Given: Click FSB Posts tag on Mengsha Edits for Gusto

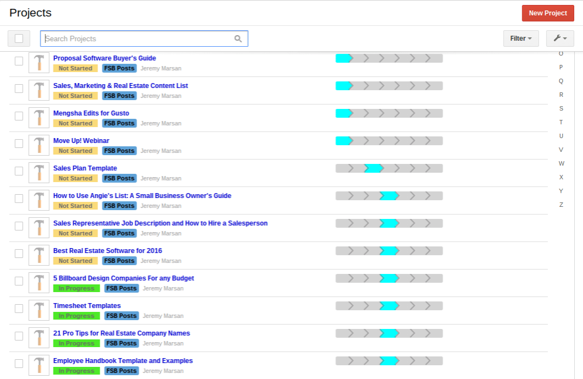Looking at the screenshot, I should coord(119,123).
